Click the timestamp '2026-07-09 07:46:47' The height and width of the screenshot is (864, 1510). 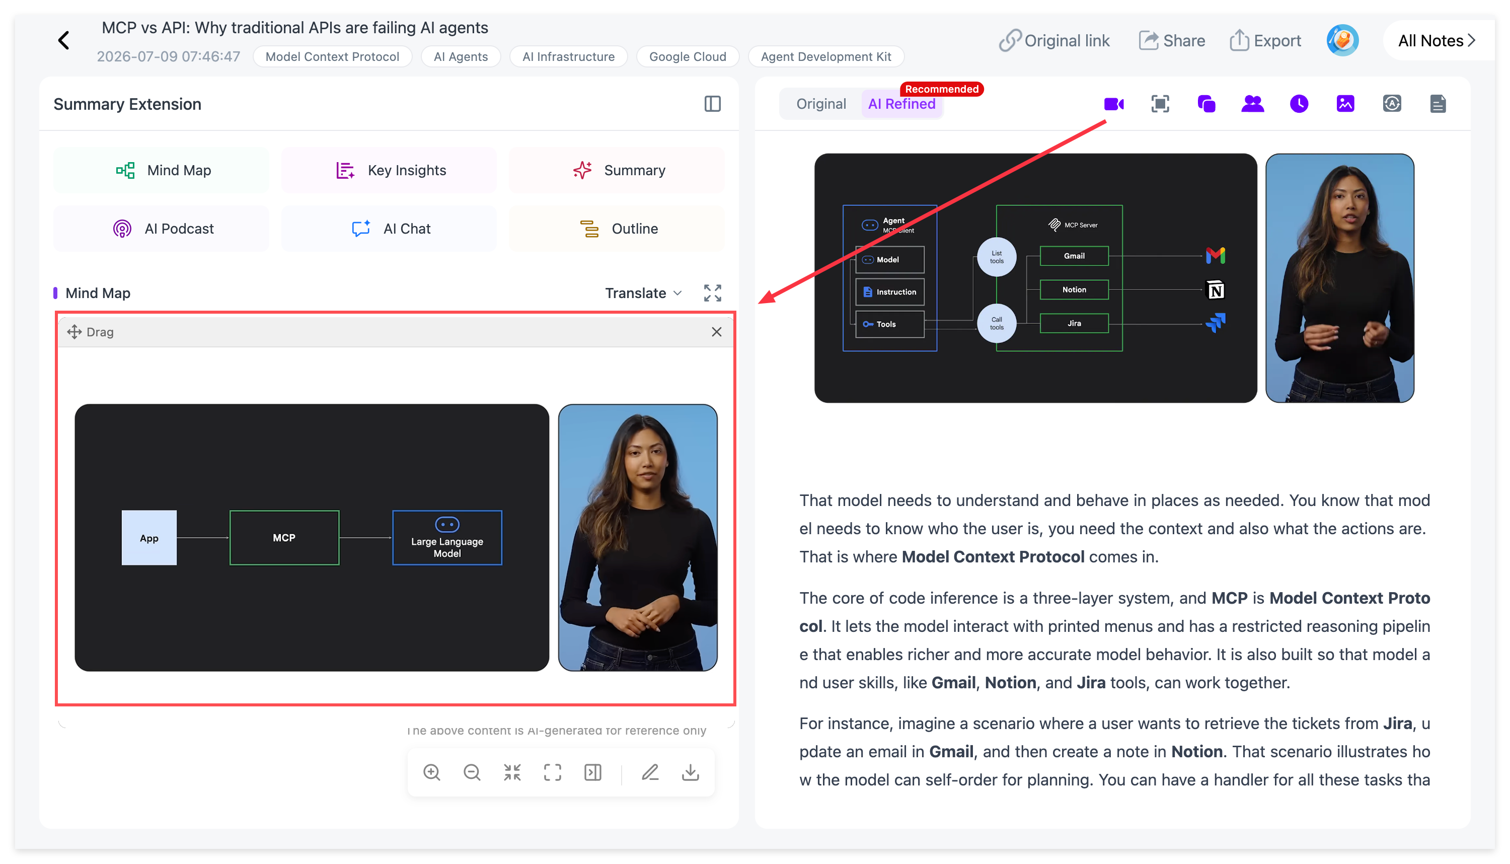click(169, 56)
